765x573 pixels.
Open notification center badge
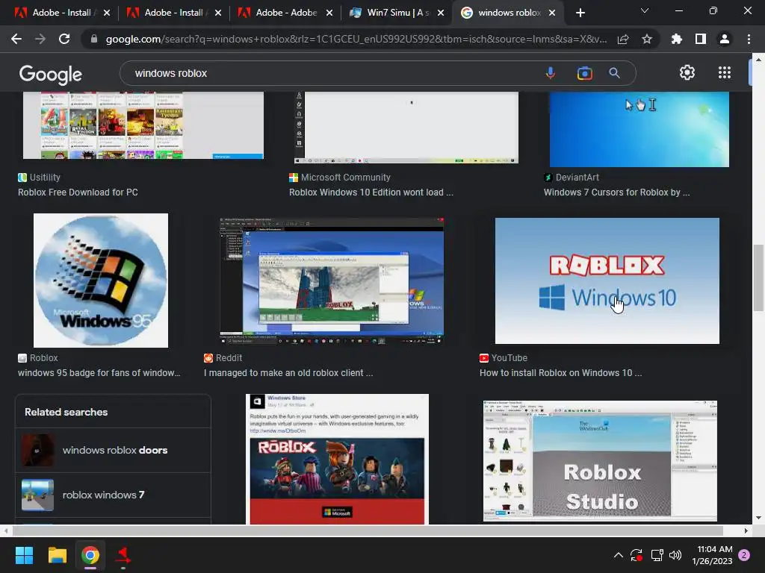pos(744,555)
